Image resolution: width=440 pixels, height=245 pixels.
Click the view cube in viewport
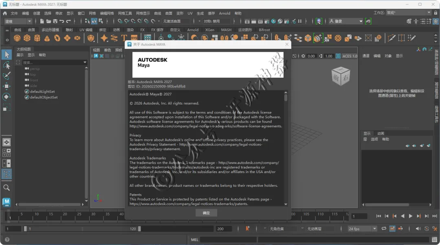coord(340,76)
